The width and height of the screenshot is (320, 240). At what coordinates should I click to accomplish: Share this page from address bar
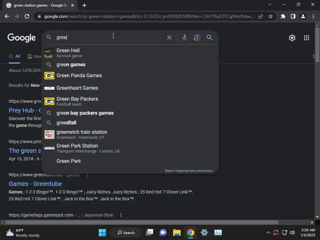click(261, 16)
